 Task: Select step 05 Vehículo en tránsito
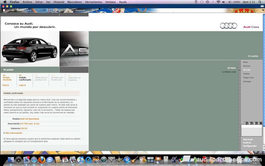click(x=74, y=78)
